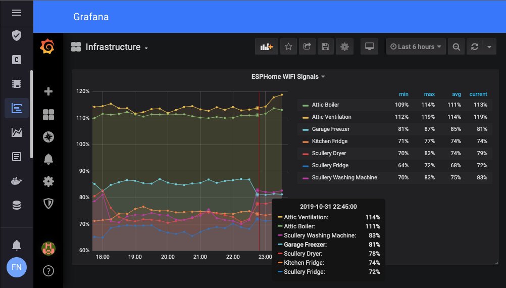Open the Grafana user profile avatar
Viewport: 506px width, 288px height.
point(48,249)
